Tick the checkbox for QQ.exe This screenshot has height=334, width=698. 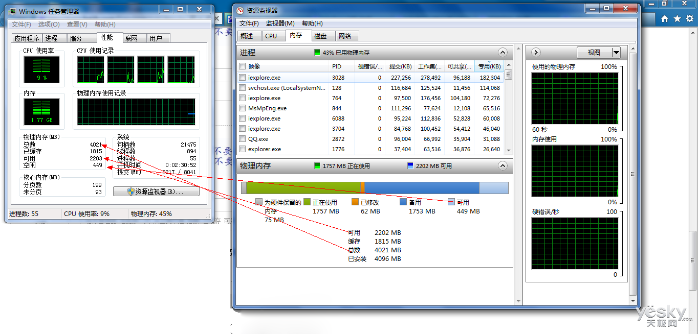[243, 139]
